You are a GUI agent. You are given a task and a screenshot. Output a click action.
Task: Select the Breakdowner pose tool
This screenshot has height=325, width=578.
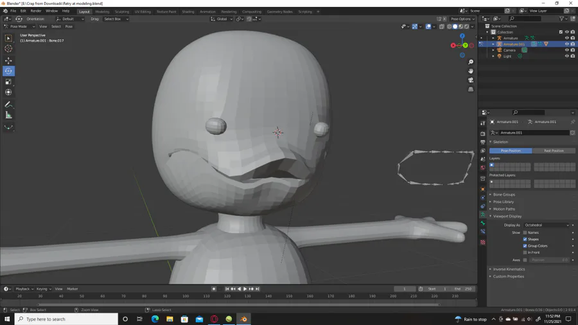coord(8,127)
